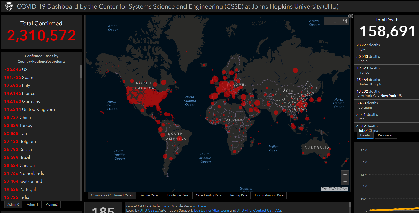Select France in confirmed cases list
The width and height of the screenshot is (419, 213).
41,93
